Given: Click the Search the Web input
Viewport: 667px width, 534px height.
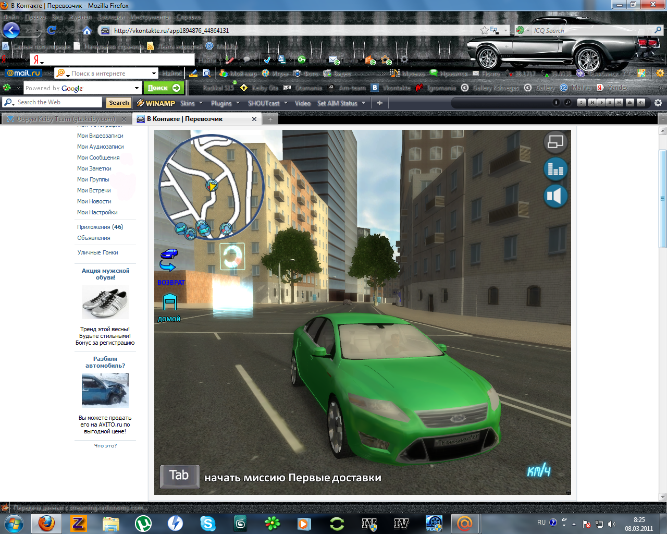Looking at the screenshot, I should click(58, 102).
